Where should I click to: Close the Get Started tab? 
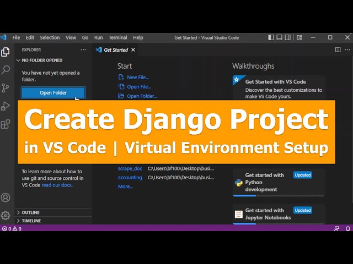pyautogui.click(x=133, y=50)
